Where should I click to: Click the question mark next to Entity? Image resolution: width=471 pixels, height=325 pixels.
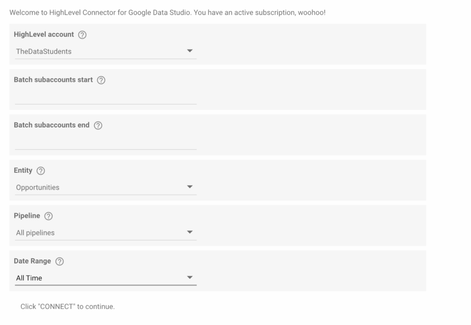click(40, 171)
